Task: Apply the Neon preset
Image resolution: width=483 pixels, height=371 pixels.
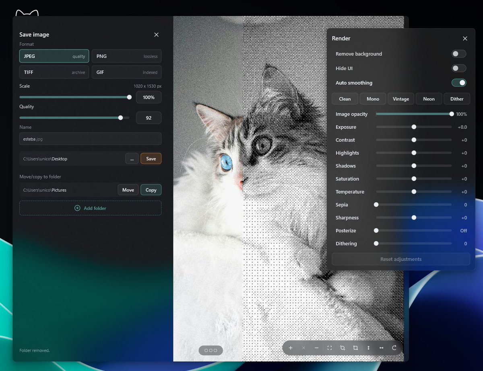Action: tap(429, 99)
